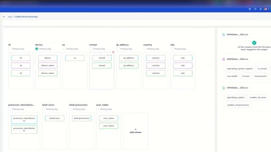Click the GREGData_-_DS3.csv file name
271x152 pixels.
(237, 59)
